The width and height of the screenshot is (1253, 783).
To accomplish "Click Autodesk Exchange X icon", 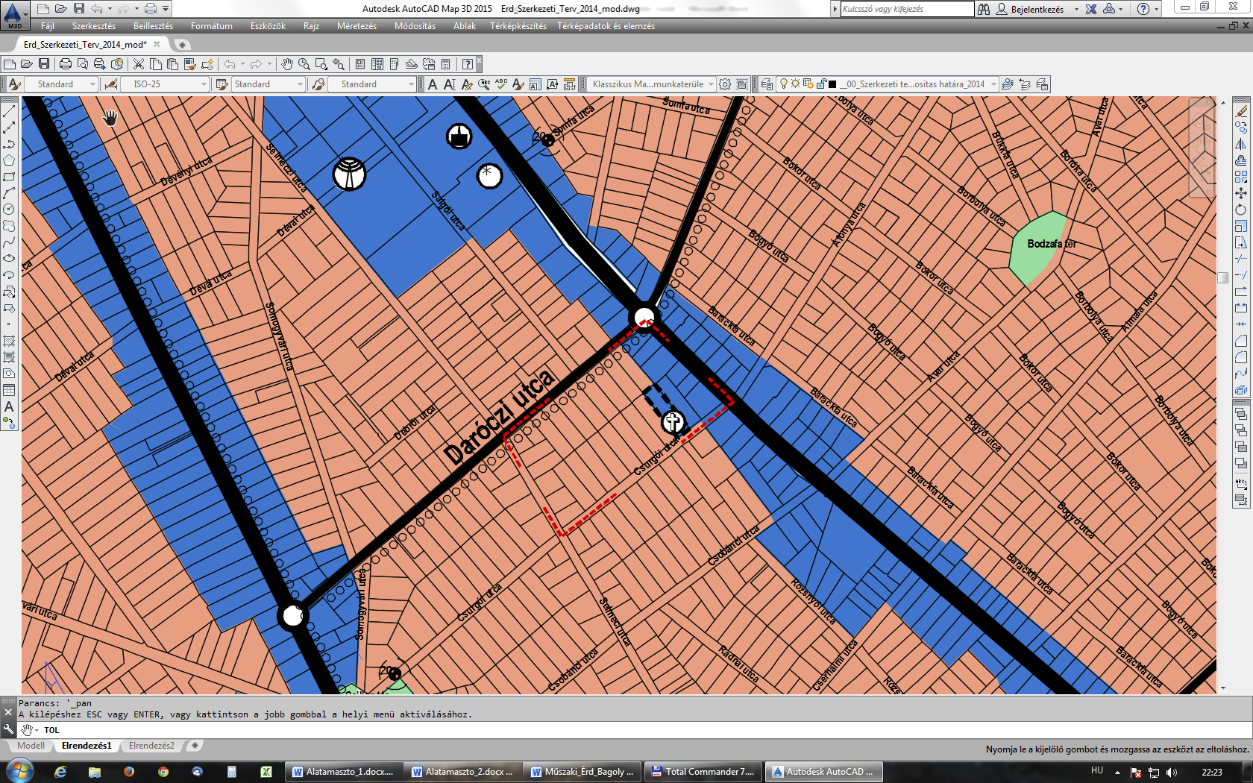I will (x=1091, y=9).
